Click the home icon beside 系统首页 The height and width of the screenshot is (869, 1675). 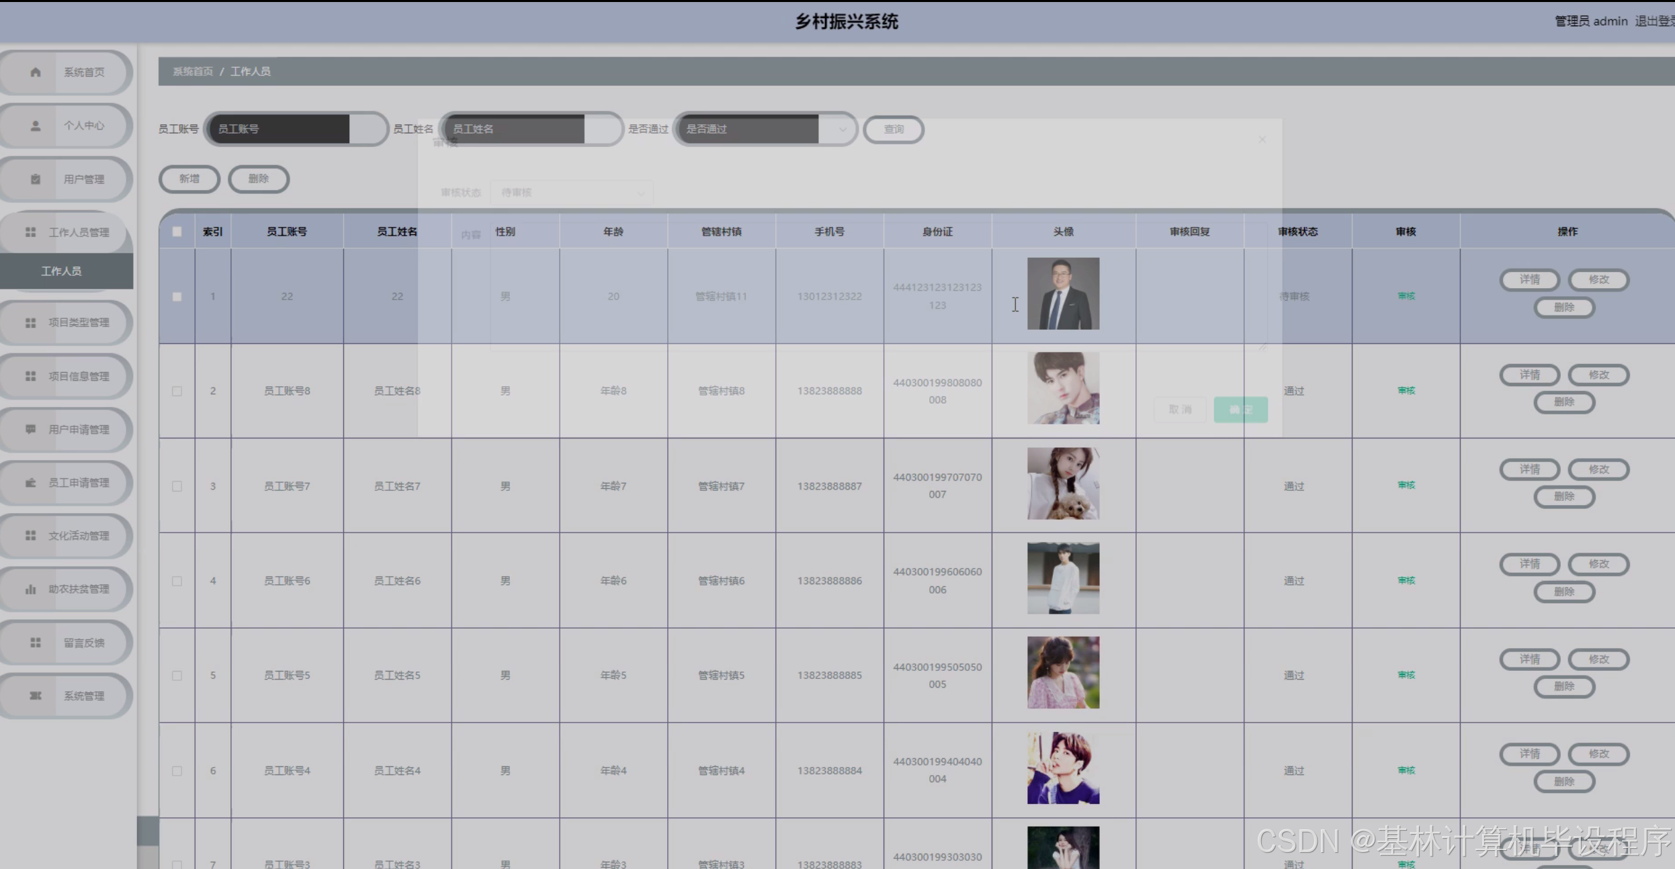tap(36, 72)
